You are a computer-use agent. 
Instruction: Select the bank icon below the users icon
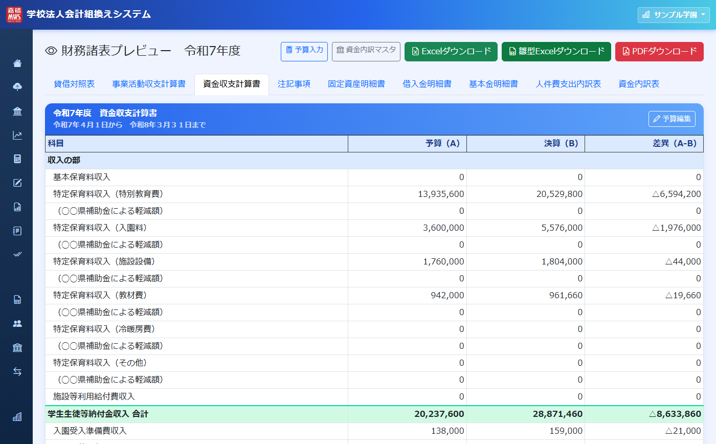click(x=17, y=348)
